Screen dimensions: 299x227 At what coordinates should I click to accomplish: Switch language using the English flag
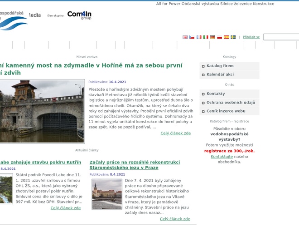(185, 37)
